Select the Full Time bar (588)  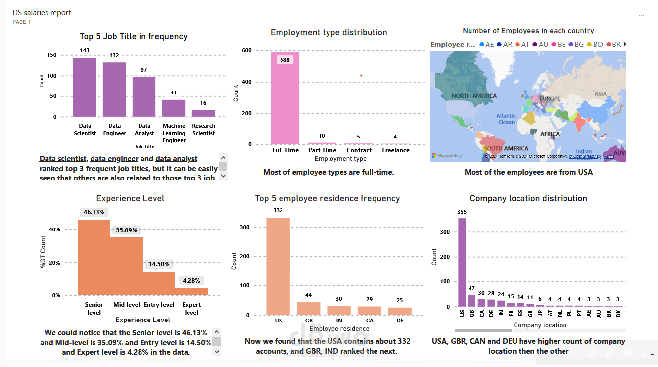coord(285,98)
